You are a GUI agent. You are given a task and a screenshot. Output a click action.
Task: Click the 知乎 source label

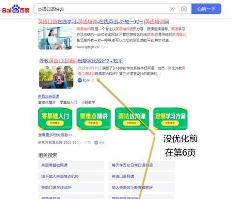(86, 80)
